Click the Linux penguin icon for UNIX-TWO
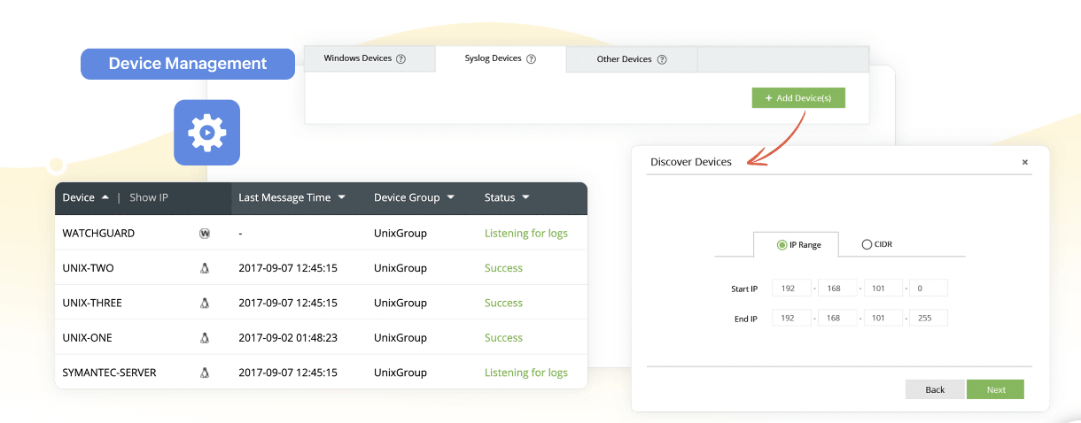1081x423 pixels. point(205,268)
